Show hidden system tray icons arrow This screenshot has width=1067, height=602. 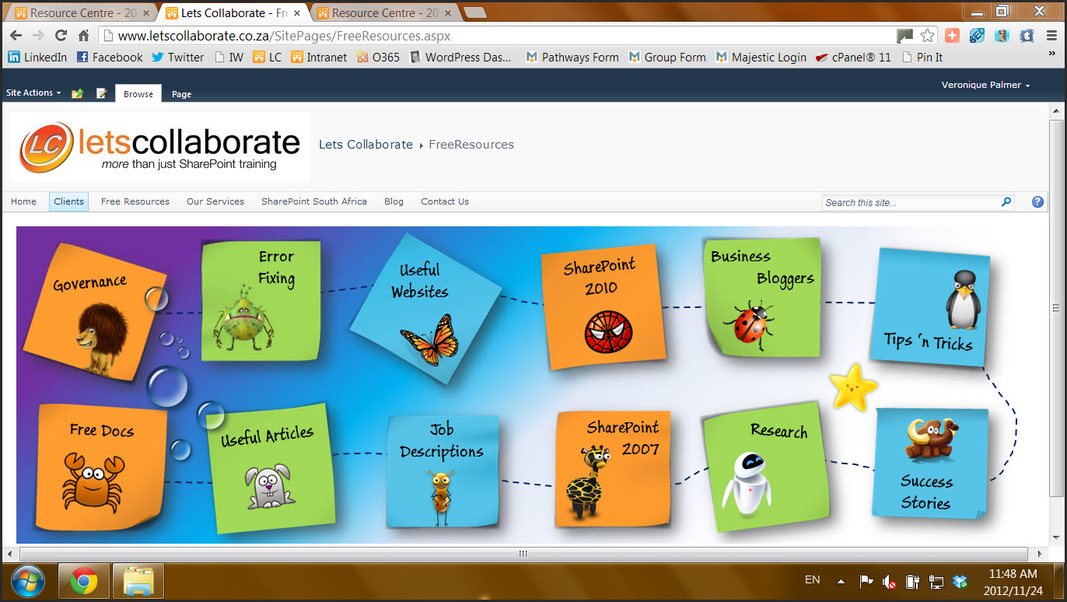pyautogui.click(x=841, y=581)
